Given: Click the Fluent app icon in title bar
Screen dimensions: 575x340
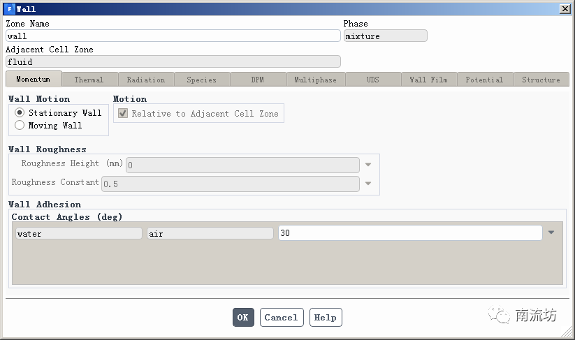Looking at the screenshot, I should pyautogui.click(x=10, y=9).
